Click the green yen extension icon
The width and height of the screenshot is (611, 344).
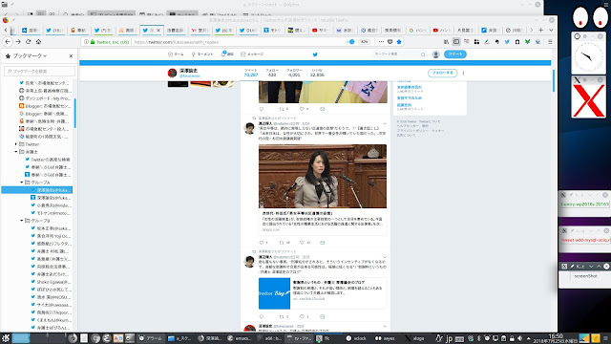pyautogui.click(x=527, y=42)
